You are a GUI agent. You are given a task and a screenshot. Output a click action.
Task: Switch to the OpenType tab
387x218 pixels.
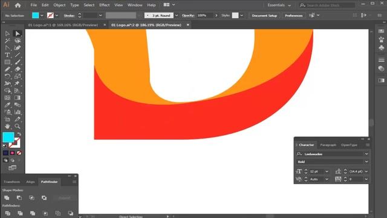350,145
